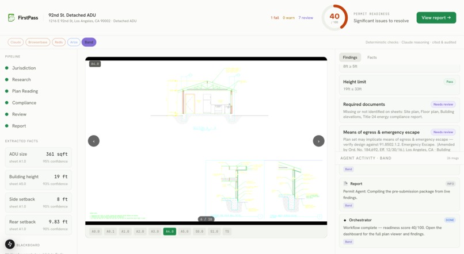Click Band tag under Report activity message

click(348, 205)
